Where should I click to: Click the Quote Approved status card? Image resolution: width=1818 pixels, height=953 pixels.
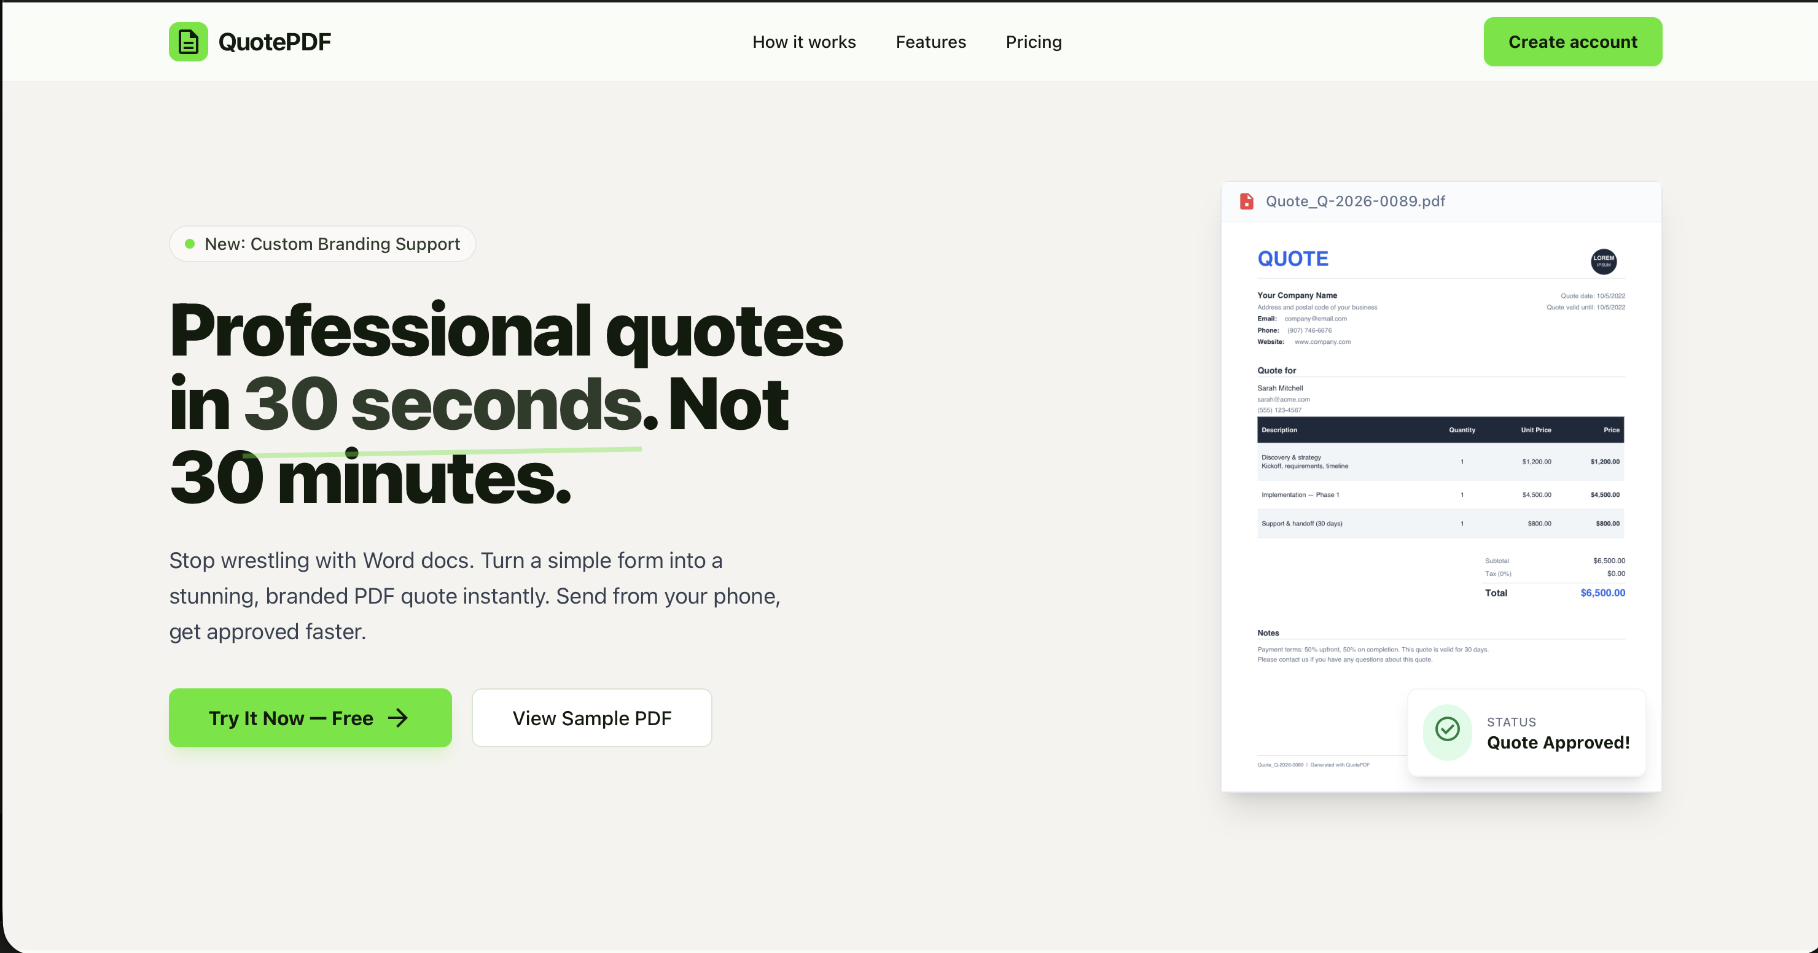[1526, 732]
